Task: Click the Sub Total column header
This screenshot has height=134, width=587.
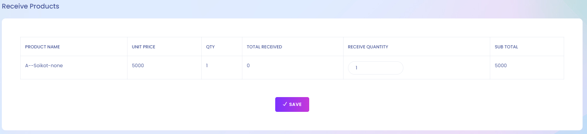Action: (506, 47)
